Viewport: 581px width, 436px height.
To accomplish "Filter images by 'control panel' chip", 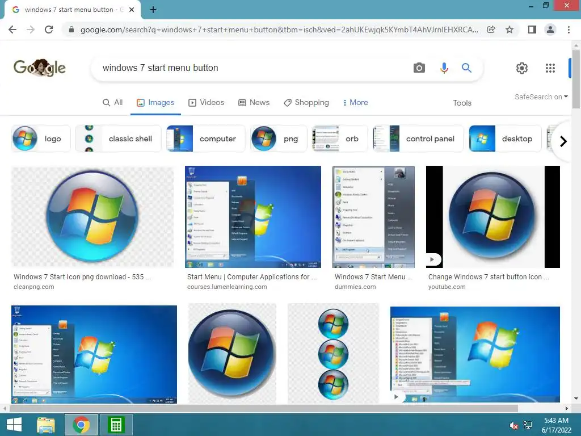I will coord(418,139).
